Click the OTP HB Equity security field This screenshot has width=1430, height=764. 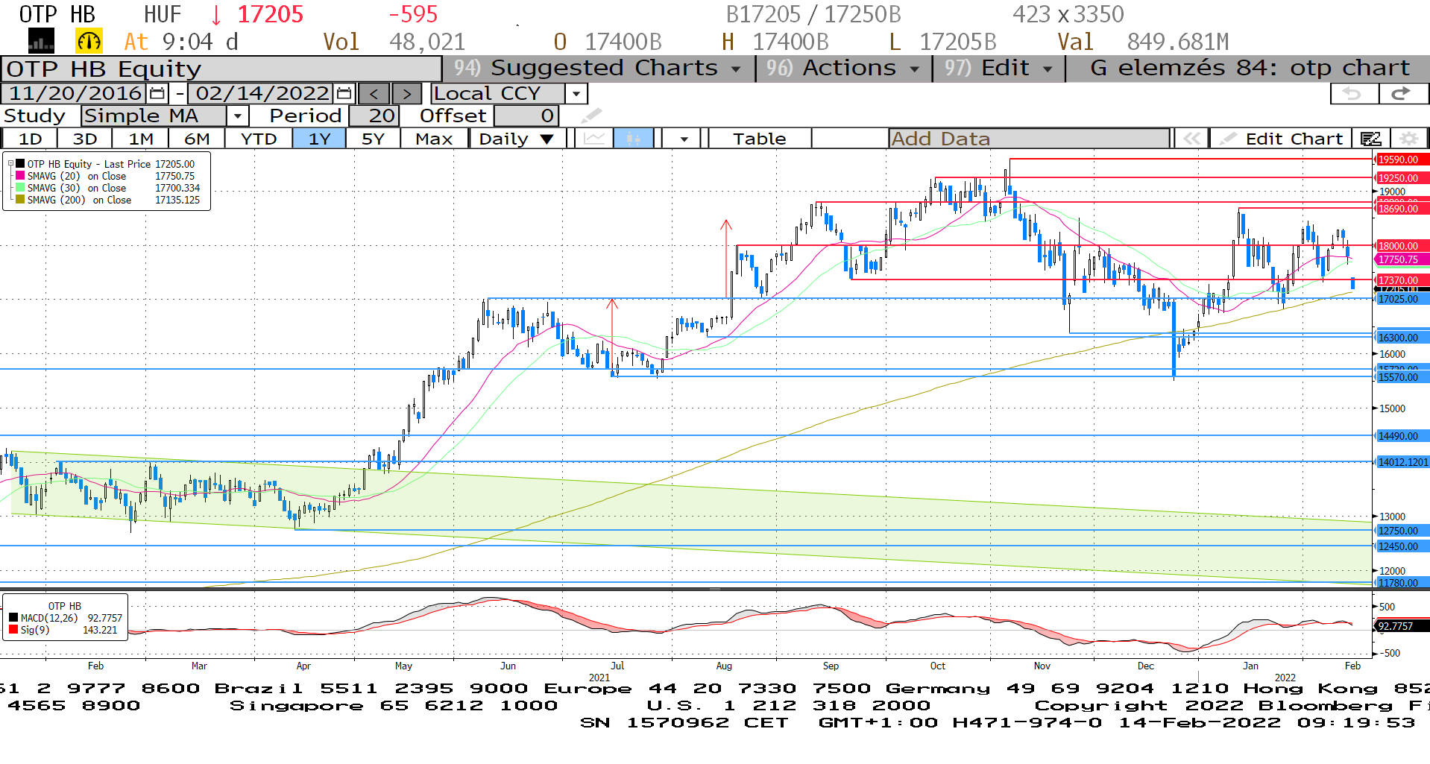(x=221, y=69)
